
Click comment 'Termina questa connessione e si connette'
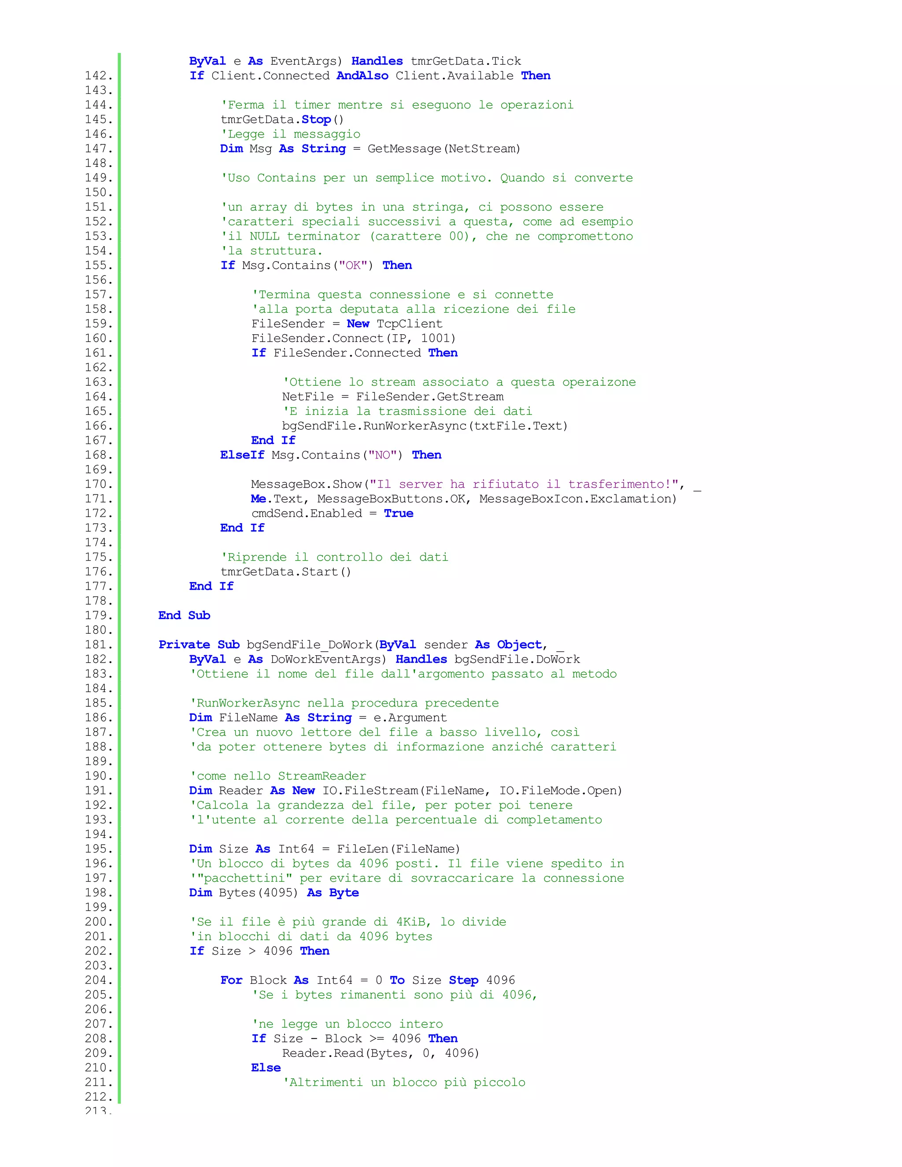pos(403,295)
